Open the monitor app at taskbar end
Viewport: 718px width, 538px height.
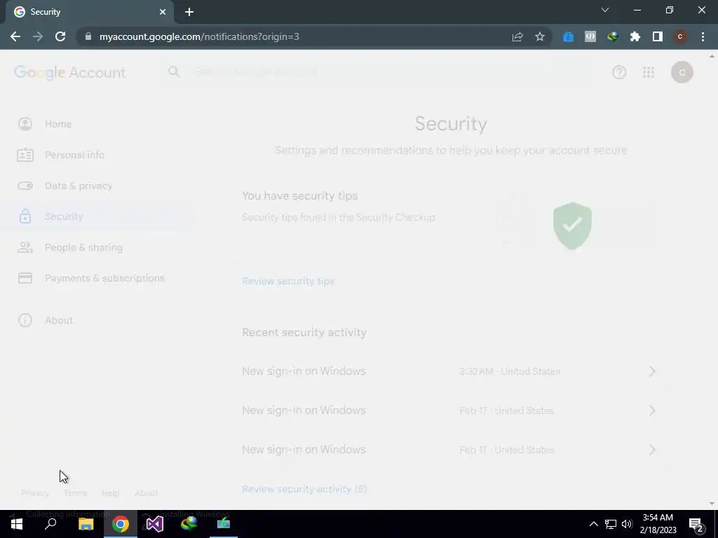point(224,524)
